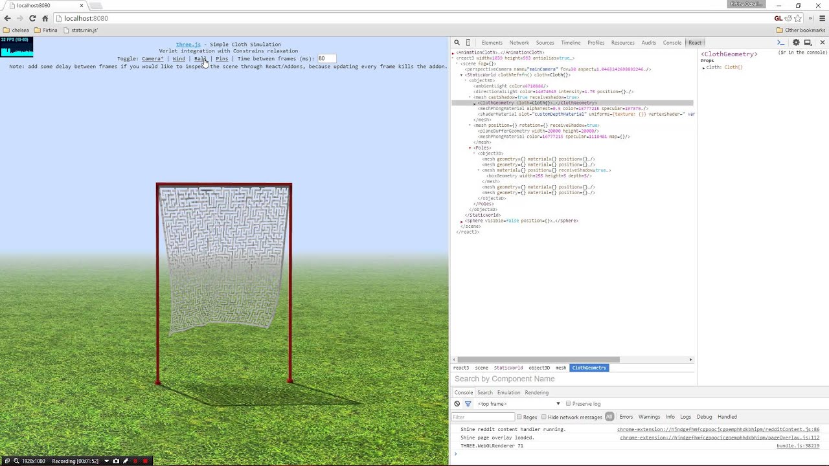This screenshot has width=829, height=466.
Task: Filter console by Logs
Action: point(686,417)
